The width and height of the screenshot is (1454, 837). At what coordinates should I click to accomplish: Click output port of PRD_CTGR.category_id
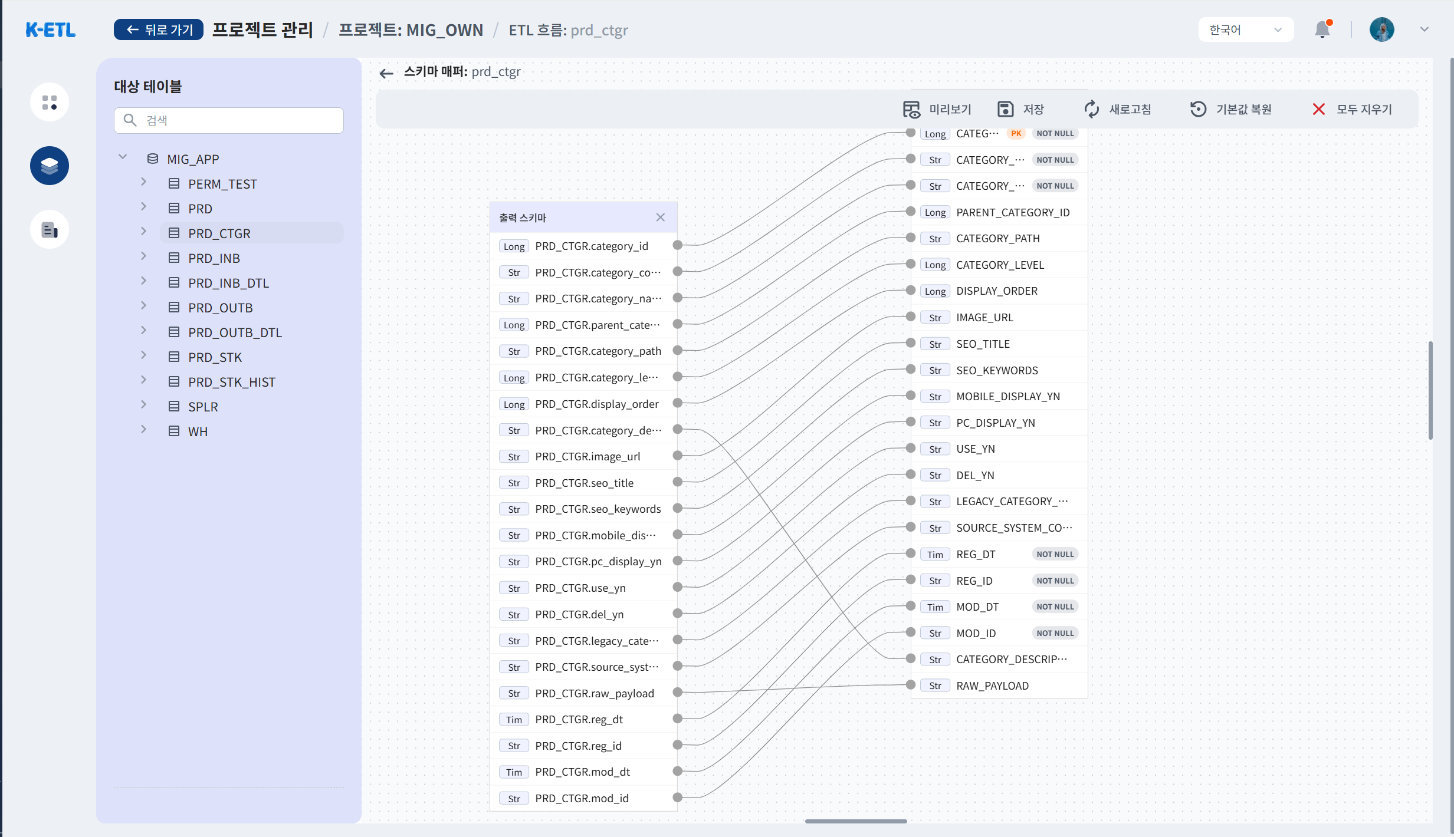[678, 245]
